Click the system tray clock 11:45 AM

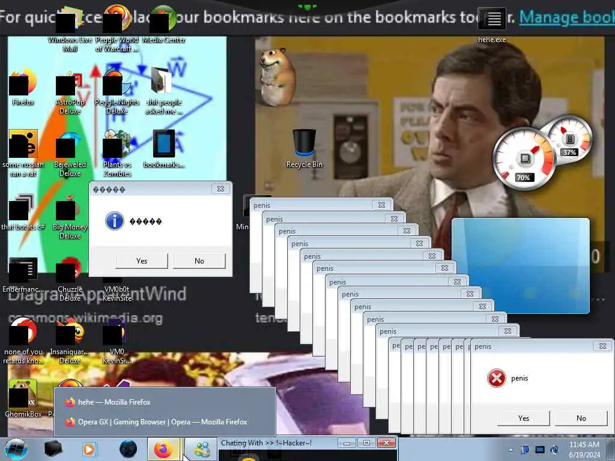[x=584, y=449]
